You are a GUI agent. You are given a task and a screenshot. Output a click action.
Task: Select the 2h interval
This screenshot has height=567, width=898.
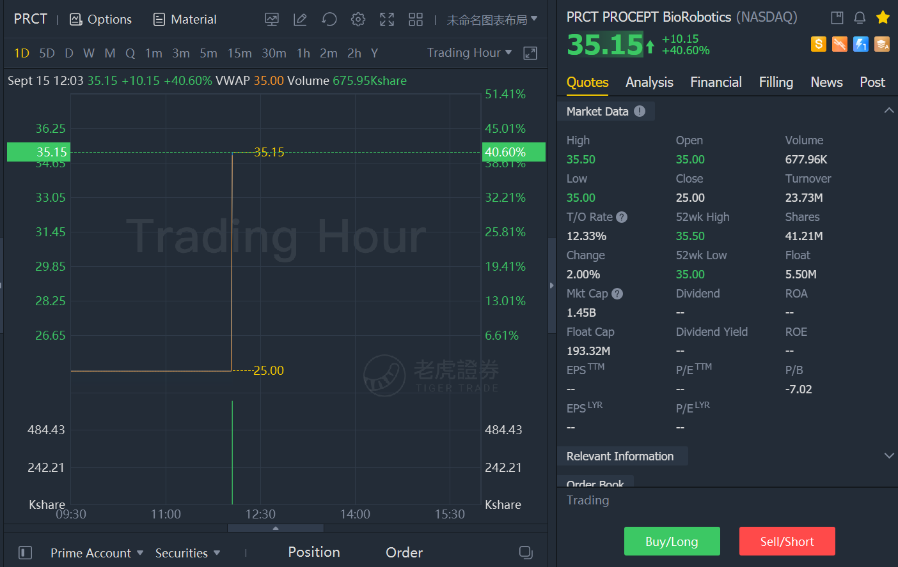pos(354,53)
